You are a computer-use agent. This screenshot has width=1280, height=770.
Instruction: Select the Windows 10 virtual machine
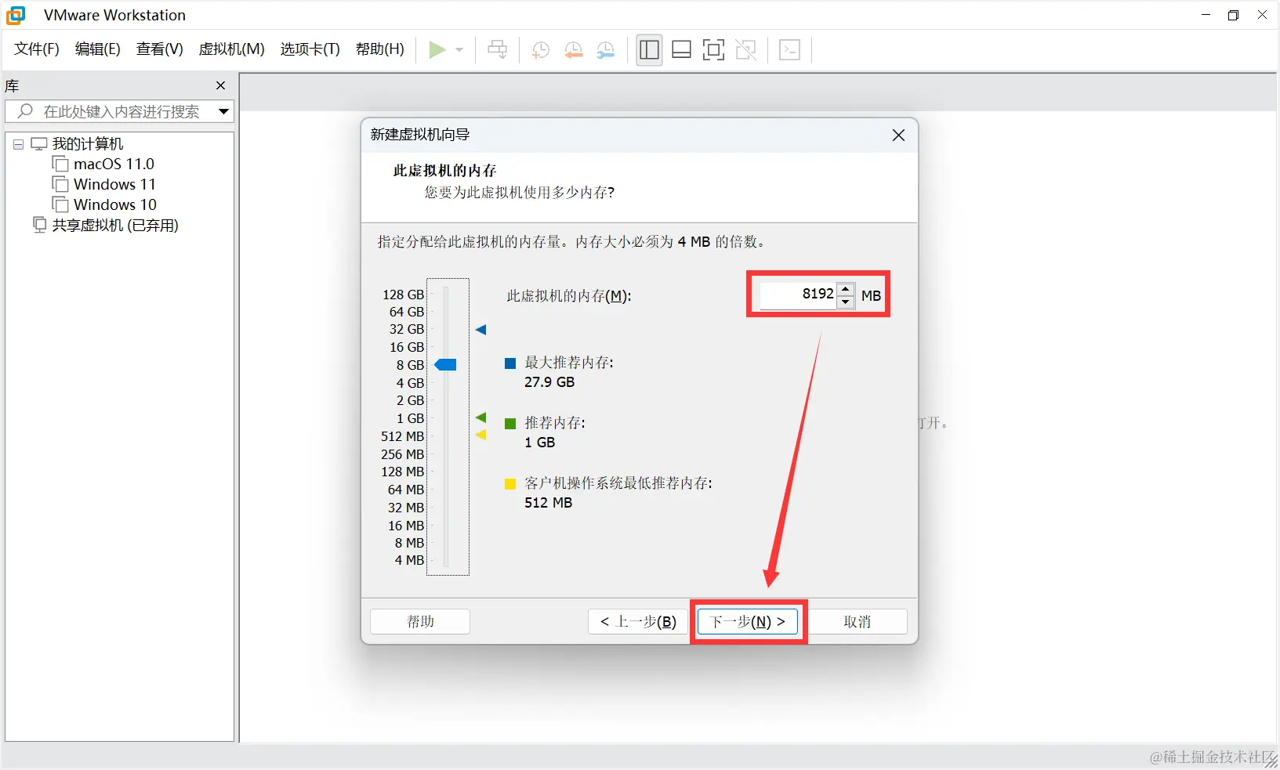pyautogui.click(x=115, y=204)
